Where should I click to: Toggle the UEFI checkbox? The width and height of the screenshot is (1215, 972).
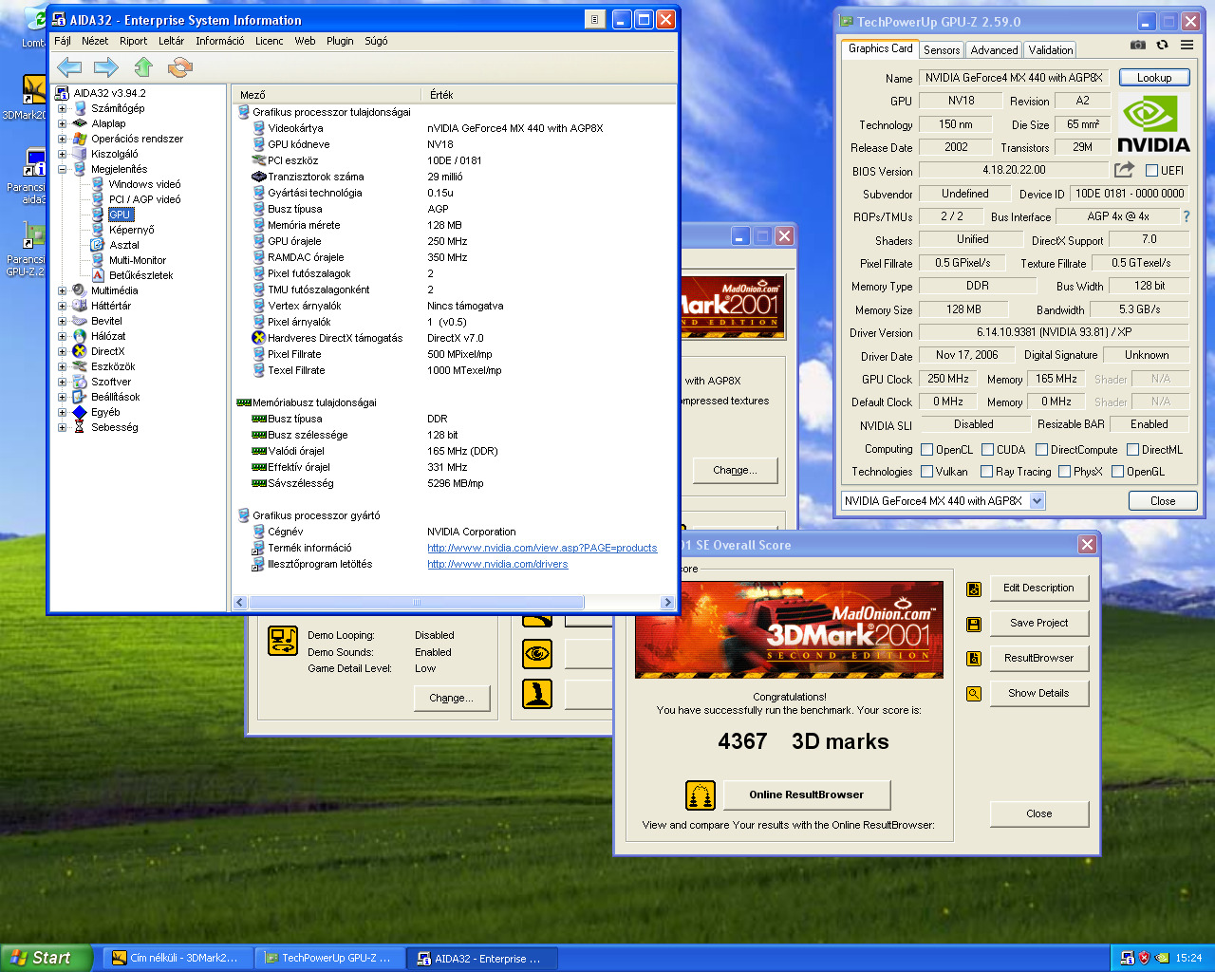pos(1151,171)
